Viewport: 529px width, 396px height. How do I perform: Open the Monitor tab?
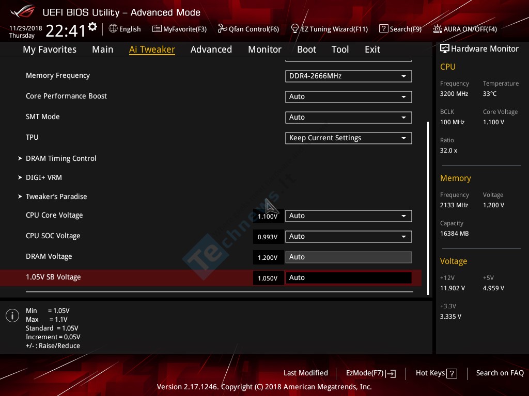click(x=265, y=49)
